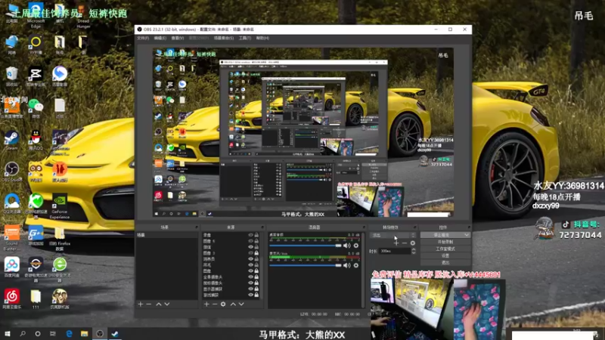
Task: Open the 帮助(H) menu
Action: (262, 39)
